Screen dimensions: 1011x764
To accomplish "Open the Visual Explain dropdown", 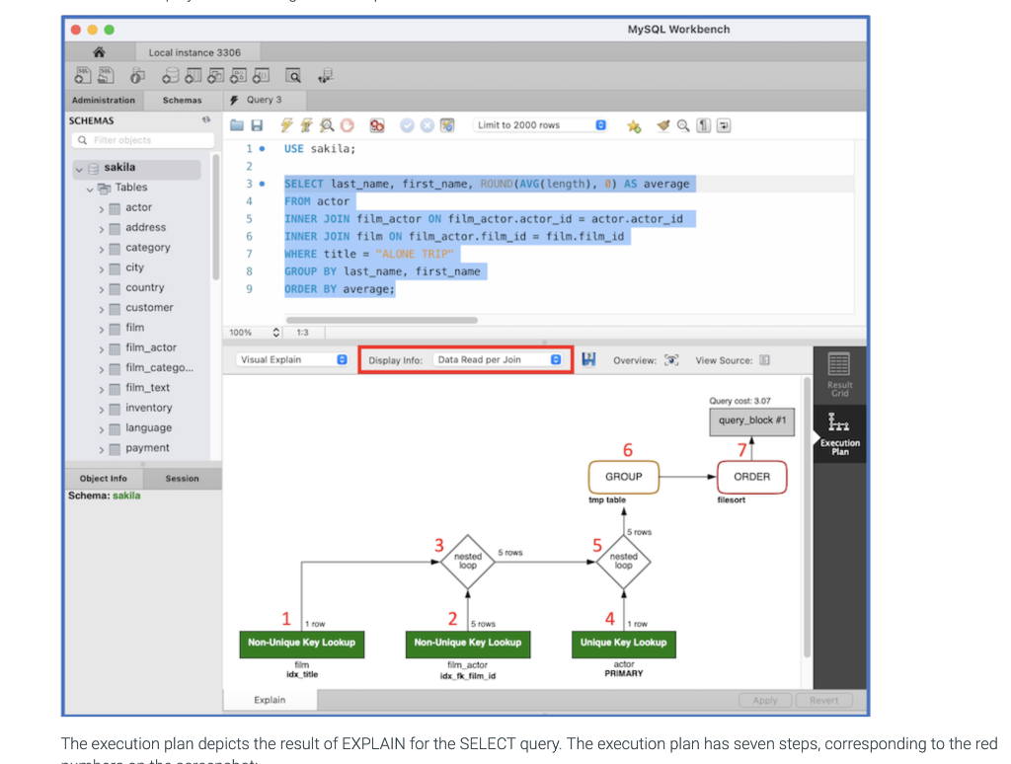I will 292,359.
